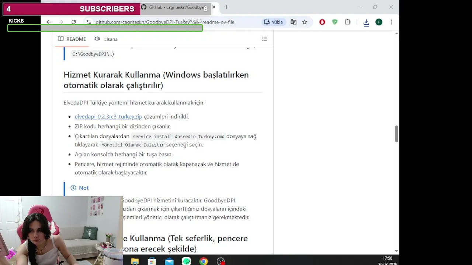
Task: Open File Explorer from taskbar
Action: tap(135, 261)
